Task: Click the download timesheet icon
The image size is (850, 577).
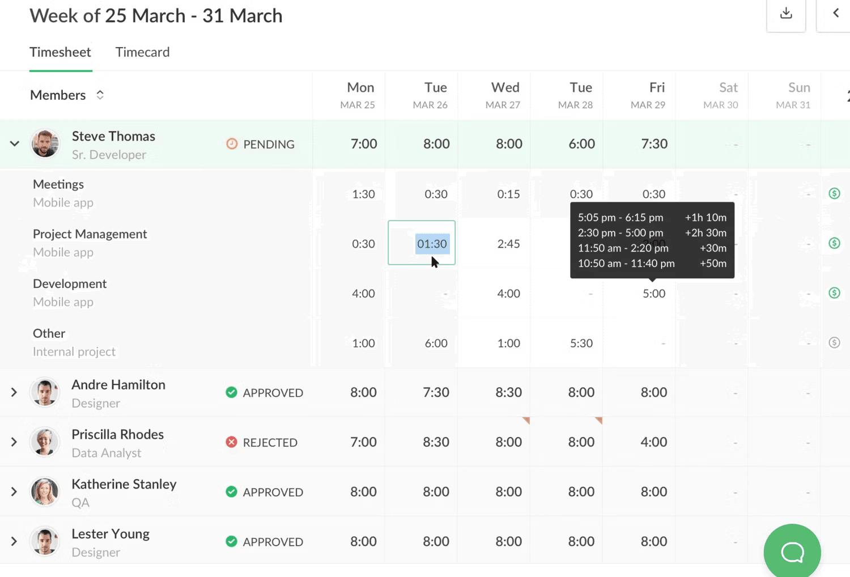Action: 786,14
